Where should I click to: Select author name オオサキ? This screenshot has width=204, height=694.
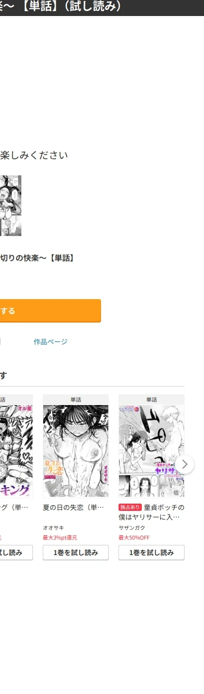pyautogui.click(x=53, y=528)
